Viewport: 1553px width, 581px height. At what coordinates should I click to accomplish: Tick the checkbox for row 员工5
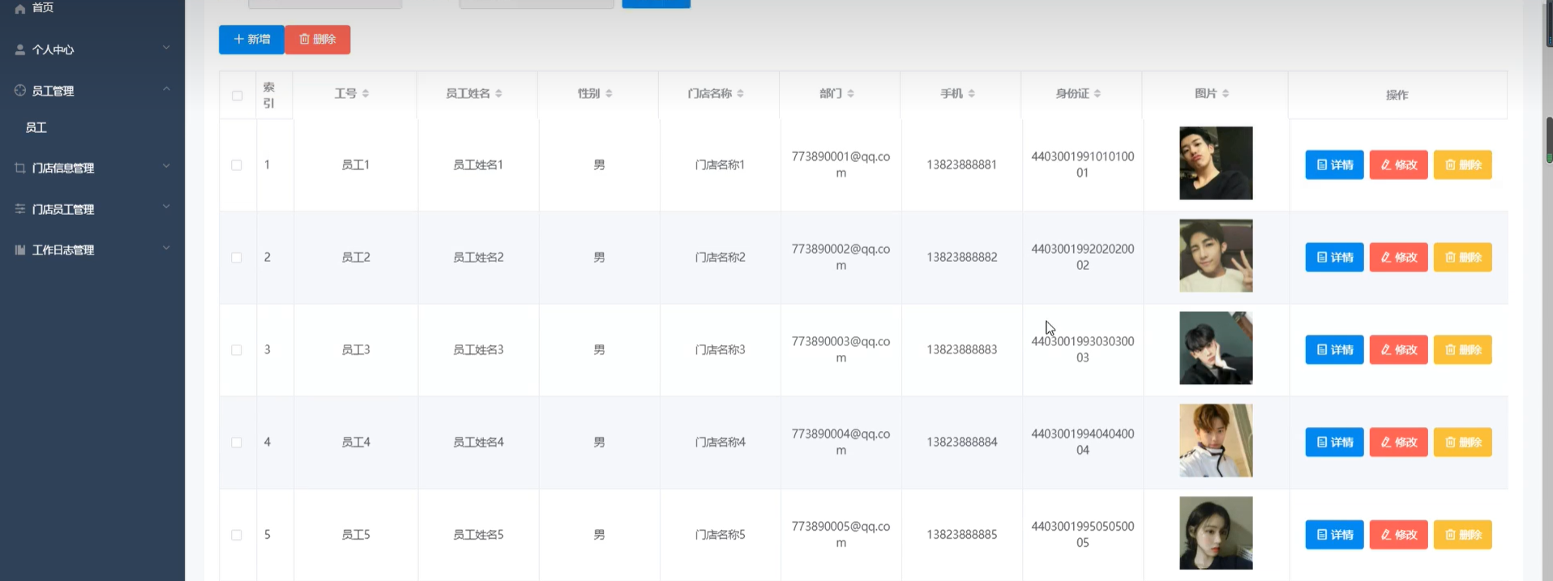(x=237, y=535)
